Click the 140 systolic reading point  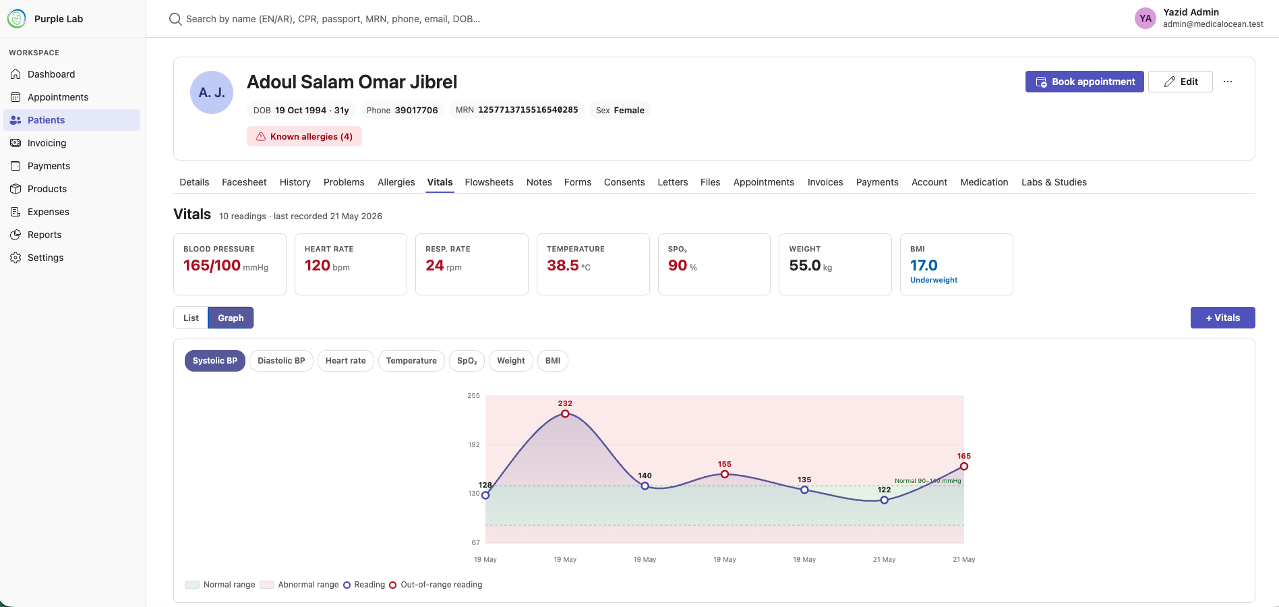click(x=645, y=486)
